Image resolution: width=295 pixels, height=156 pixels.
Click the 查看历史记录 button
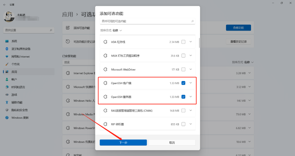(238, 41)
